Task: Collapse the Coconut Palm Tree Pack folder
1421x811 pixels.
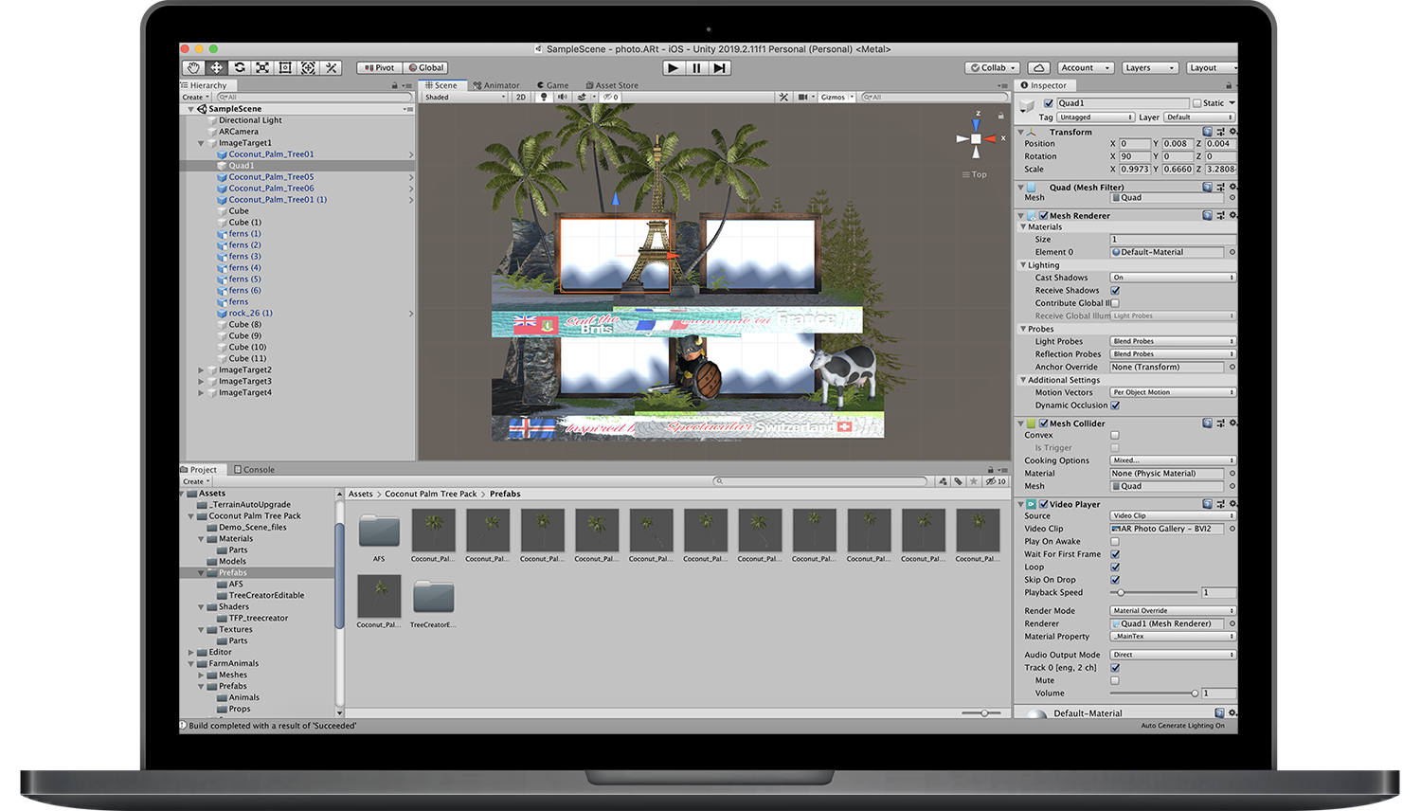Action: (191, 516)
